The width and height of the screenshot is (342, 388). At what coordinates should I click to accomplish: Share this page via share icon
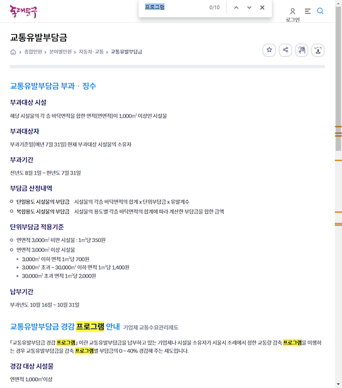[x=286, y=50]
